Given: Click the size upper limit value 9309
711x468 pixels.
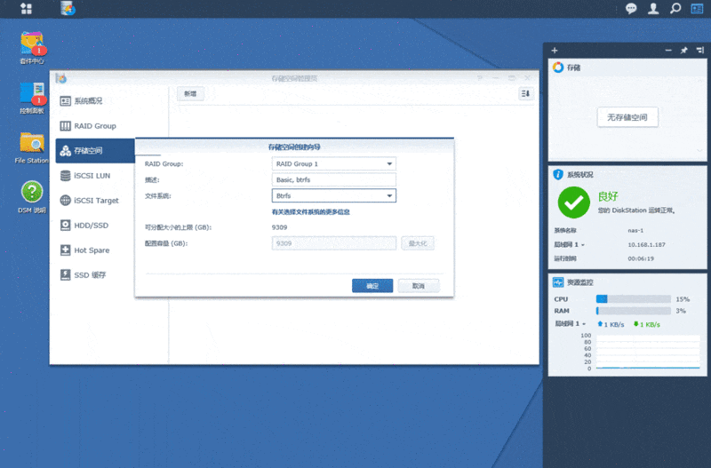Looking at the screenshot, I should (x=279, y=227).
